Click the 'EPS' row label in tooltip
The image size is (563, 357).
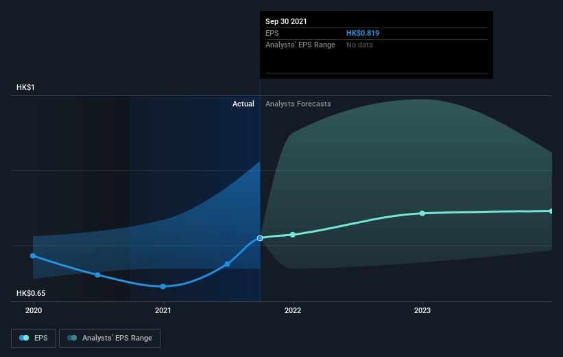point(272,33)
